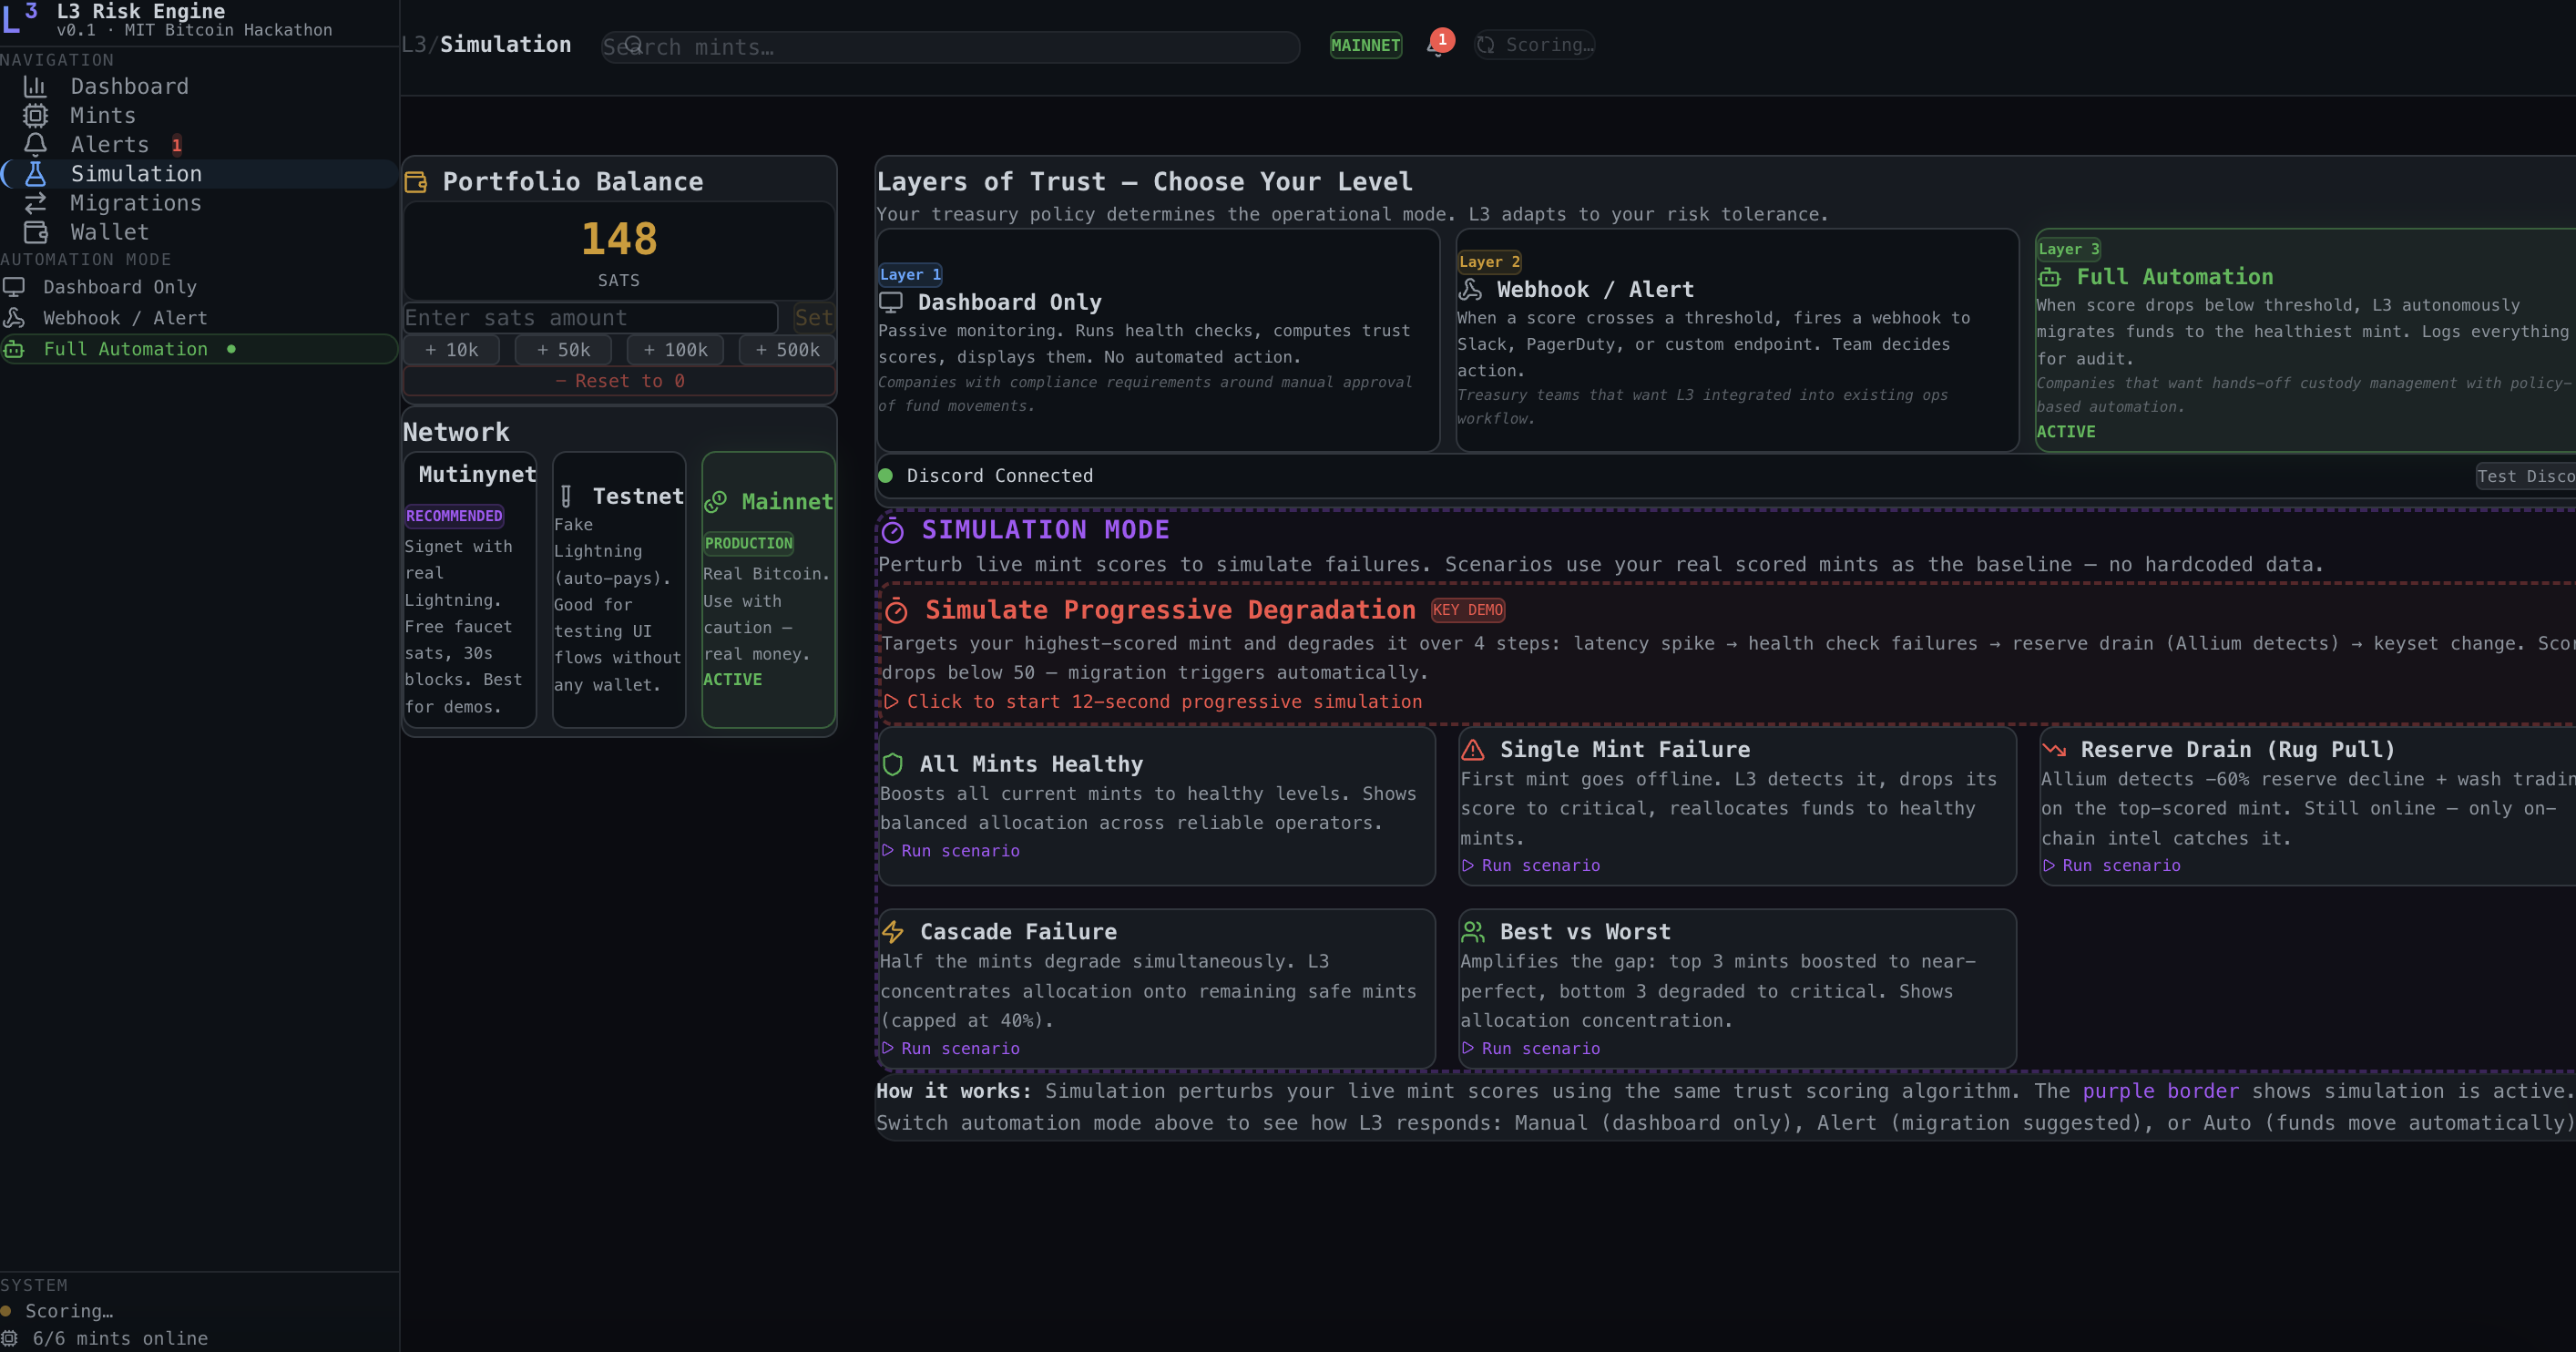
Task: Choose the Mutinynet network card
Action: pyautogui.click(x=469, y=590)
